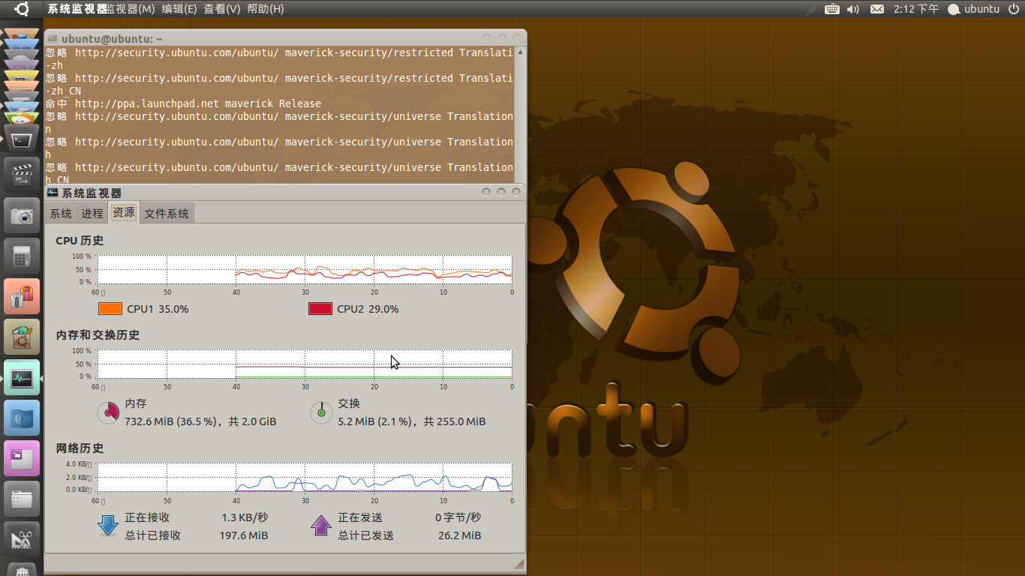Click the ppa.launchpad.net maverick Release terminal line

(183, 103)
